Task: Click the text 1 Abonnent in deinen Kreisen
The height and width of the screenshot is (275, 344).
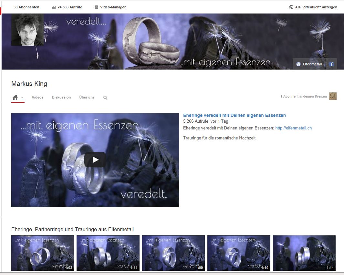Action: pyautogui.click(x=304, y=97)
